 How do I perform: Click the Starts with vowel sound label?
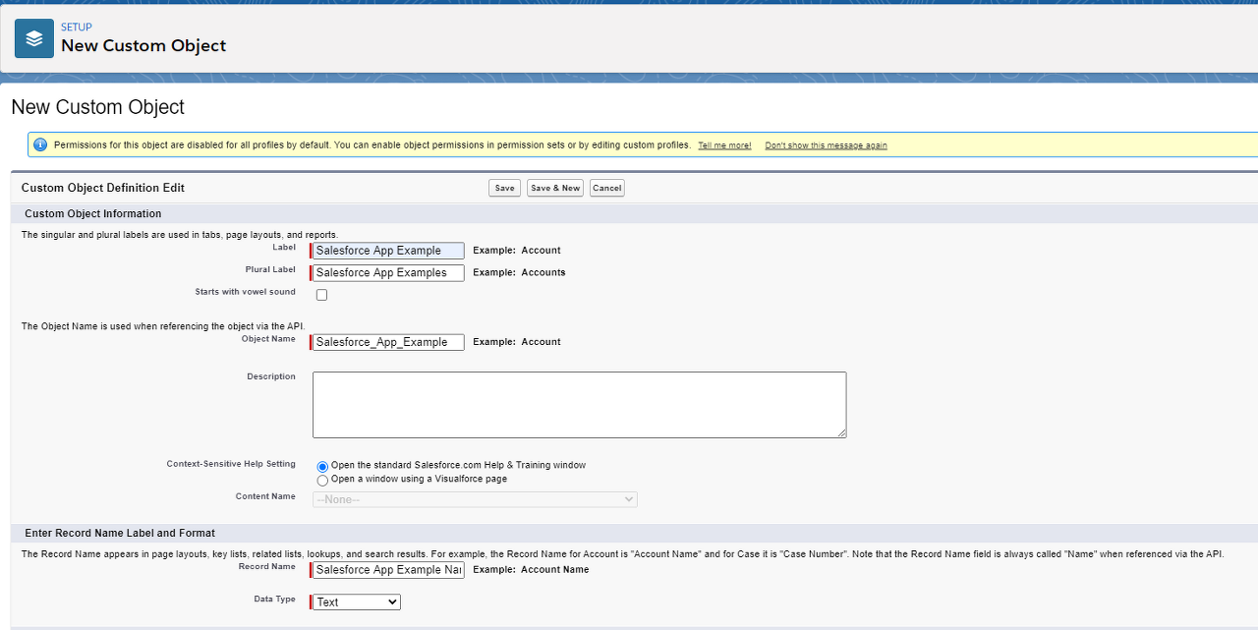pos(246,292)
